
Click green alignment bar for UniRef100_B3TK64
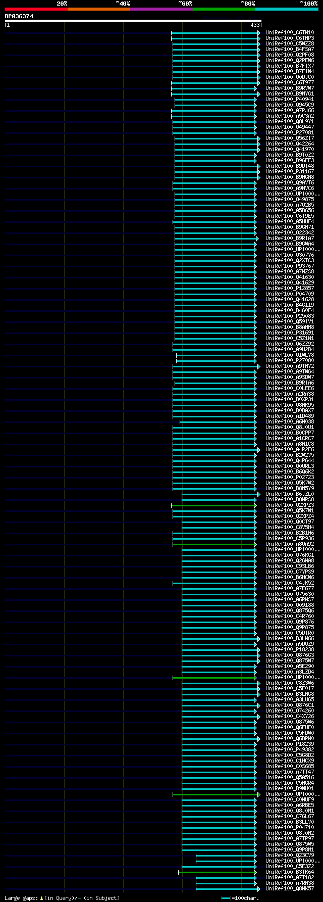(x=218, y=872)
